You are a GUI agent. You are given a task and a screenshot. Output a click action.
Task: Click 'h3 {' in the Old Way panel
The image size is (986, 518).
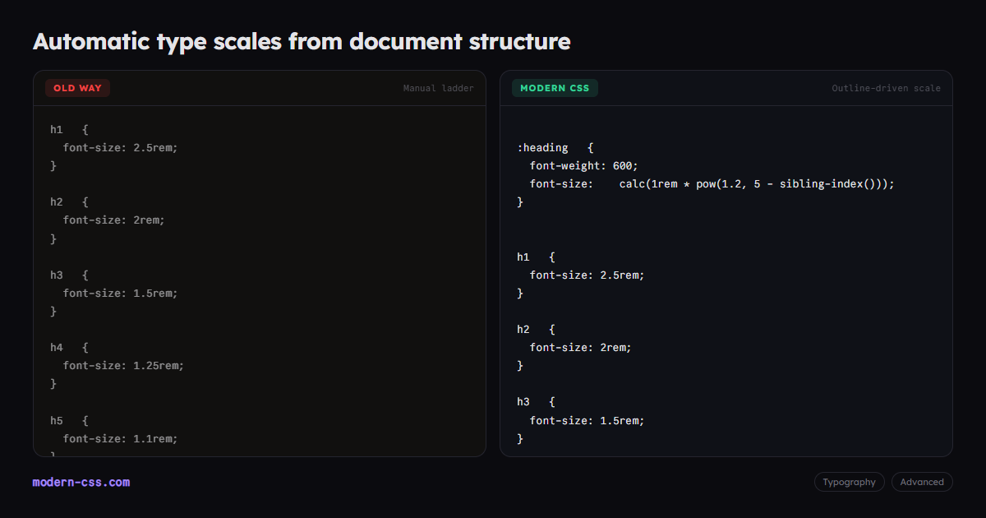click(69, 275)
